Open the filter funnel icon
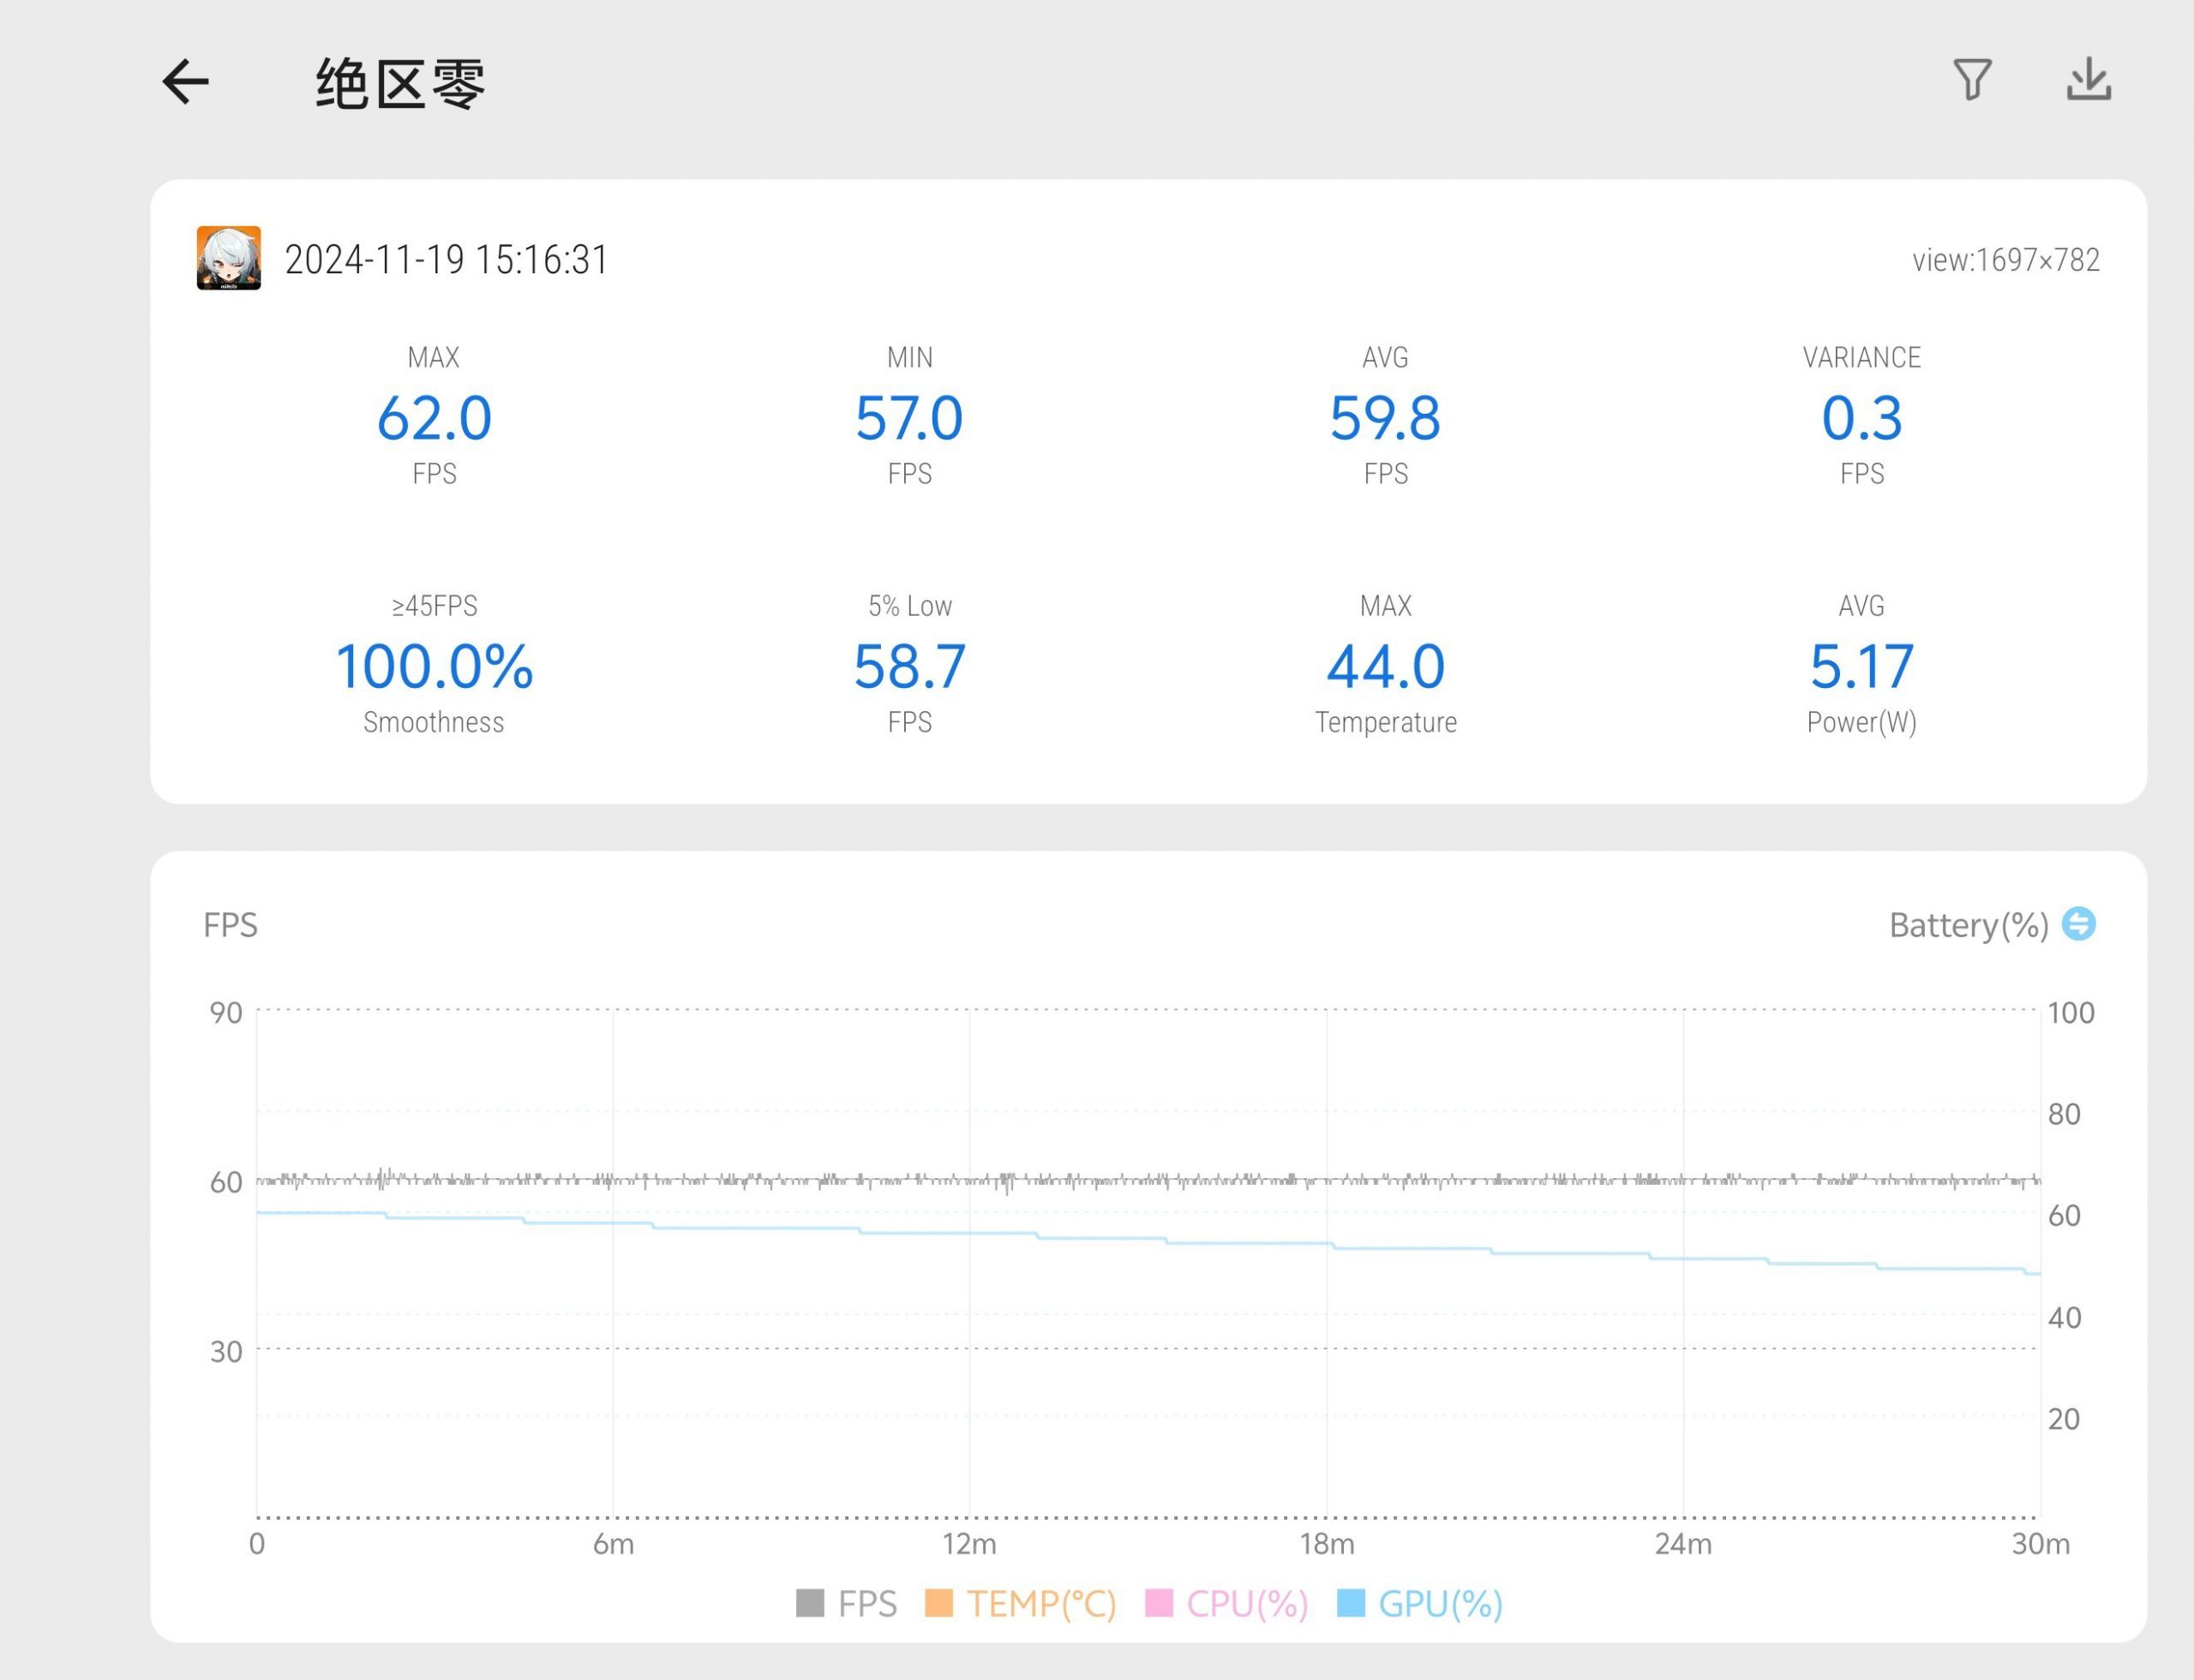The image size is (2194, 1680). (x=1972, y=80)
